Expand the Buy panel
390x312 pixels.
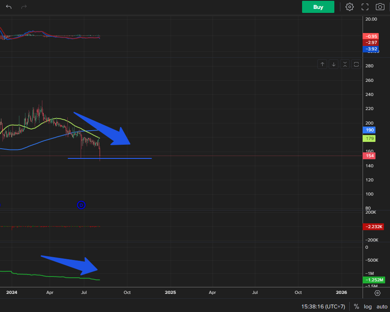click(x=318, y=7)
